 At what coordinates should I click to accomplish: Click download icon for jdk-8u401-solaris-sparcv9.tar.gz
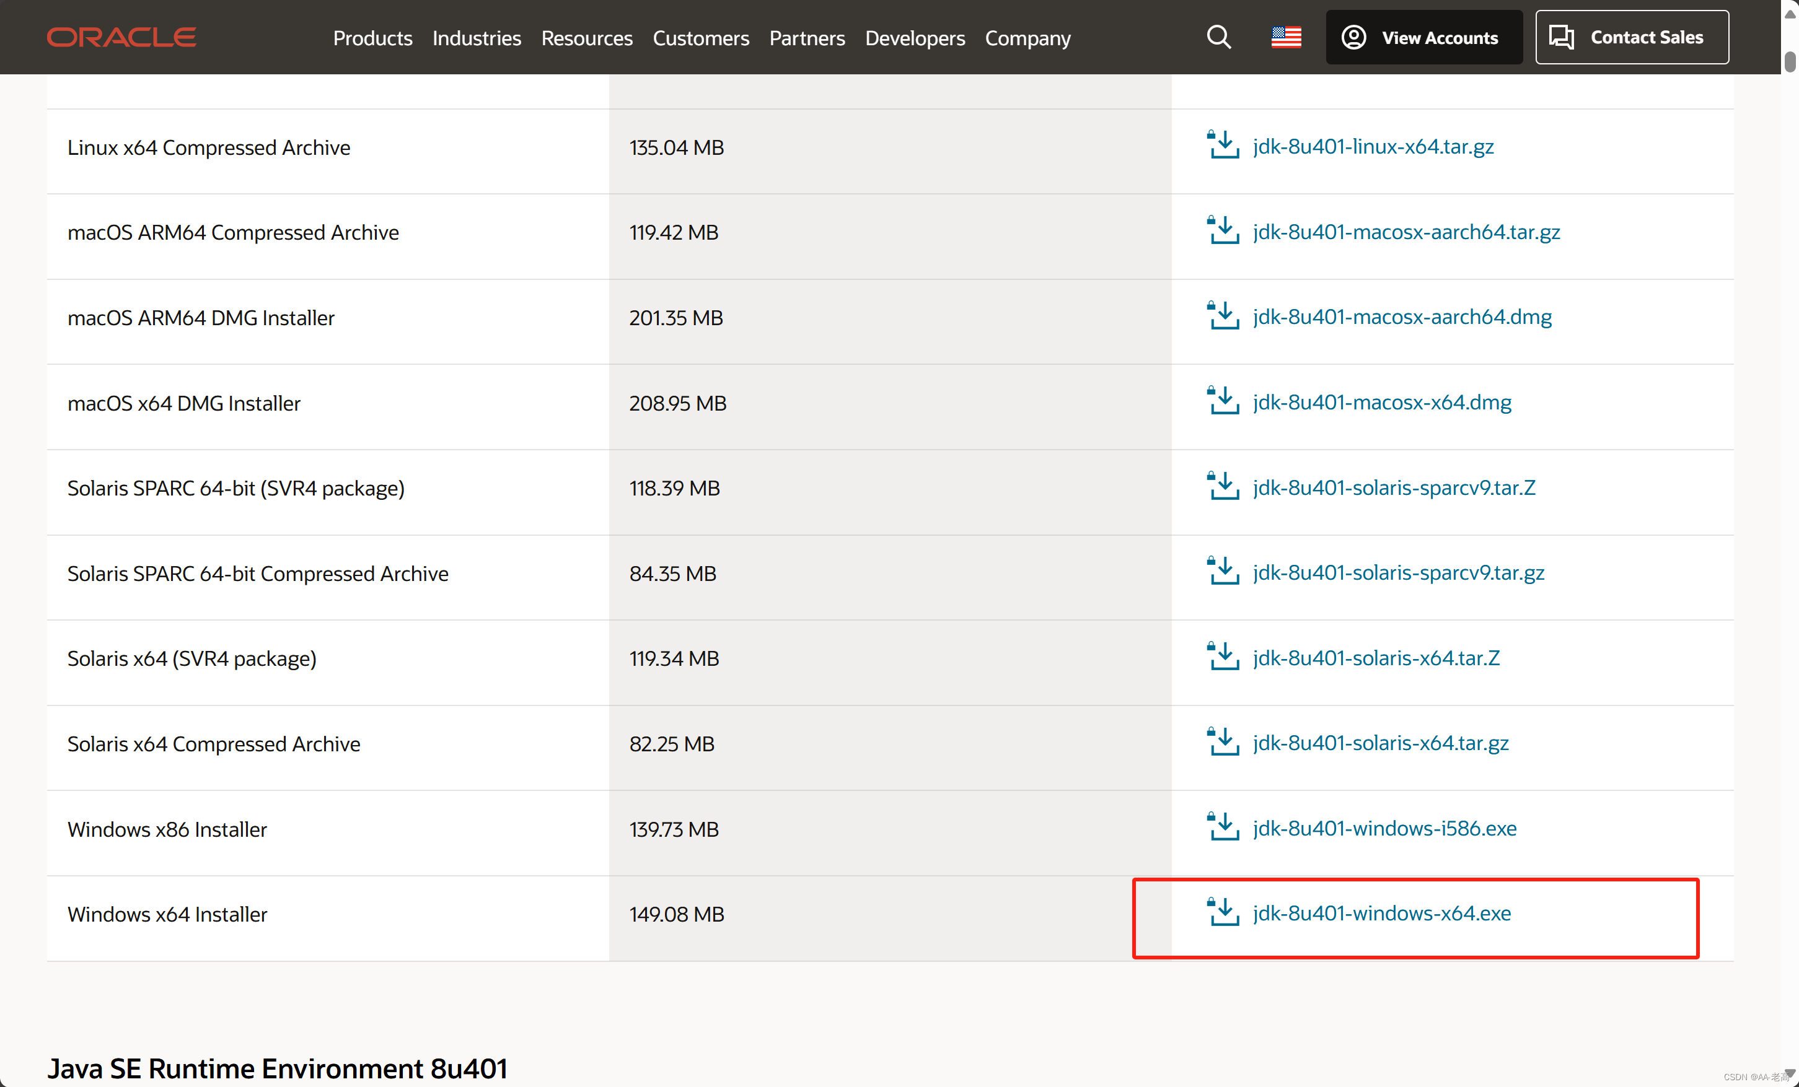tap(1223, 572)
